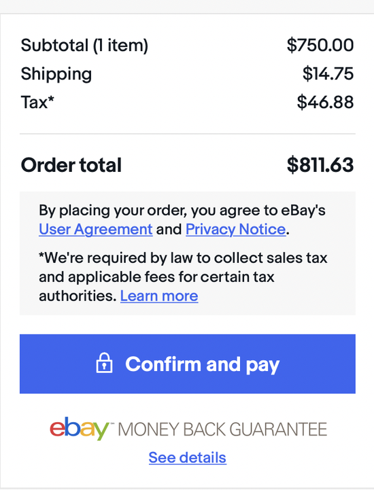Screen dimensions: 374x490
Task: Click the Subtotal (1 item) label
Action: [84, 46]
